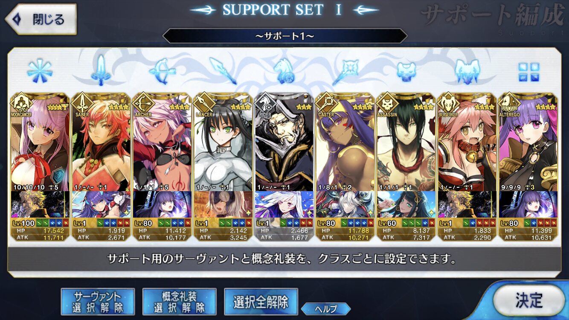The image size is (569, 320).
Task: Click 概念礼装選択解除 button
Action: click(x=179, y=302)
